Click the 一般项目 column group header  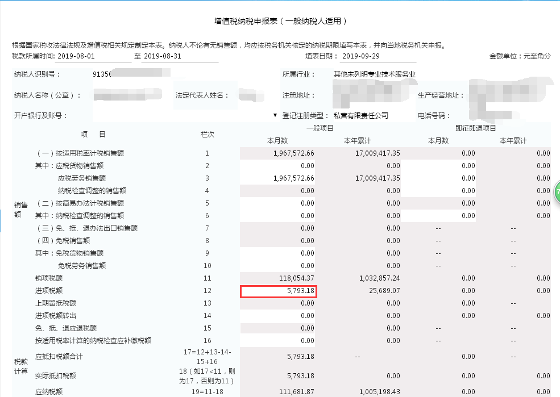(x=320, y=128)
